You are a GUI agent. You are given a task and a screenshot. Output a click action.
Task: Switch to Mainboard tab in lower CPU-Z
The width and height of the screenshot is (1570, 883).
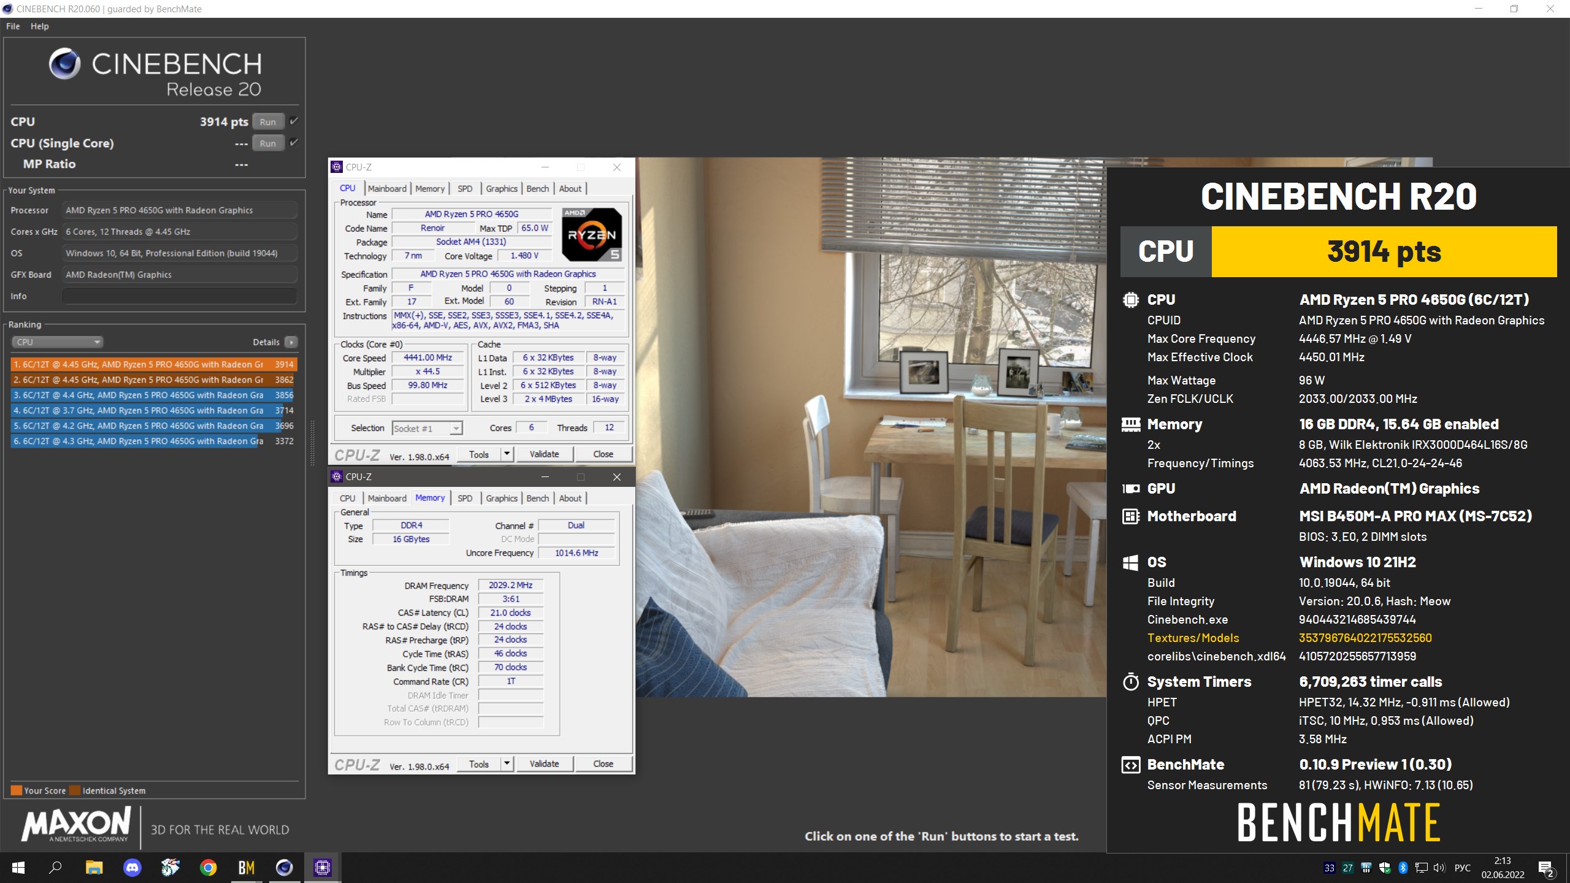pyautogui.click(x=387, y=498)
